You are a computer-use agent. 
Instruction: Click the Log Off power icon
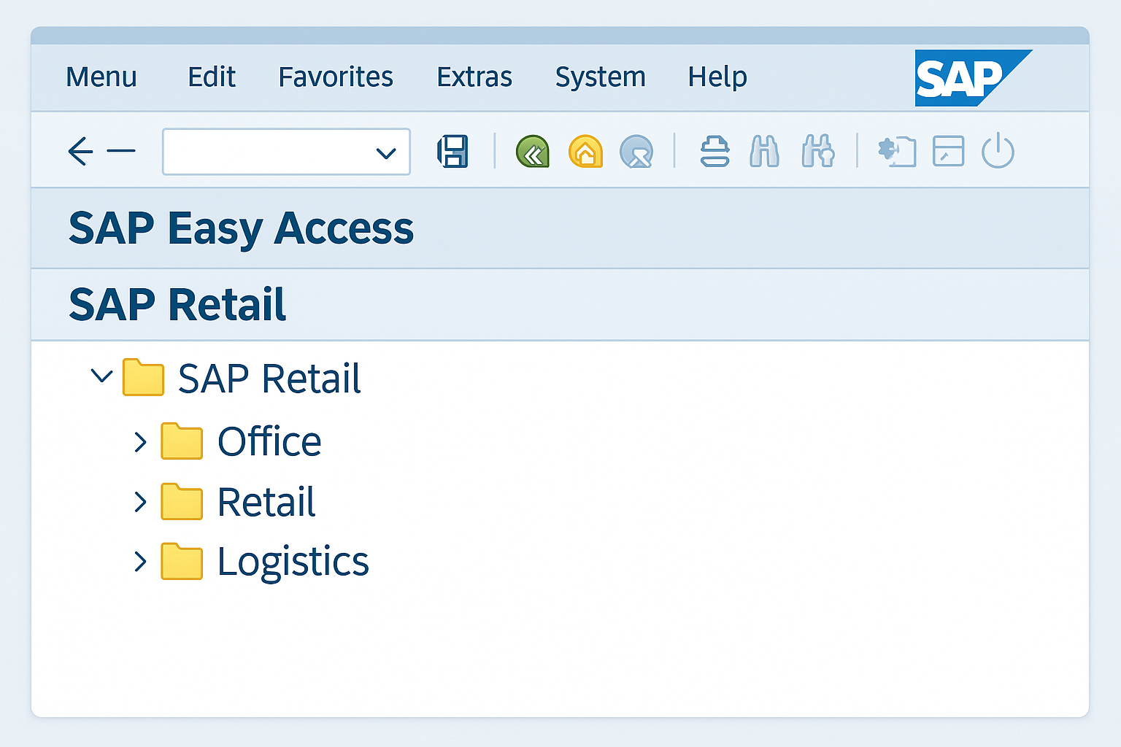tap(998, 152)
